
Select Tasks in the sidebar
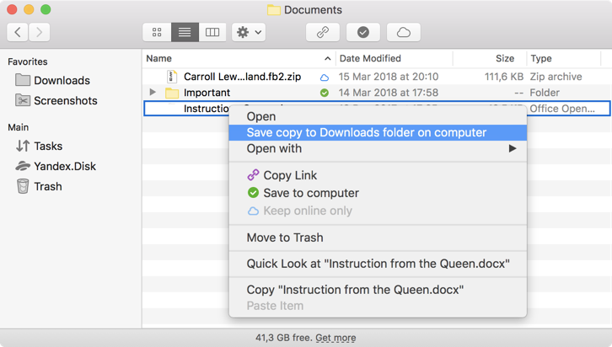pos(48,147)
